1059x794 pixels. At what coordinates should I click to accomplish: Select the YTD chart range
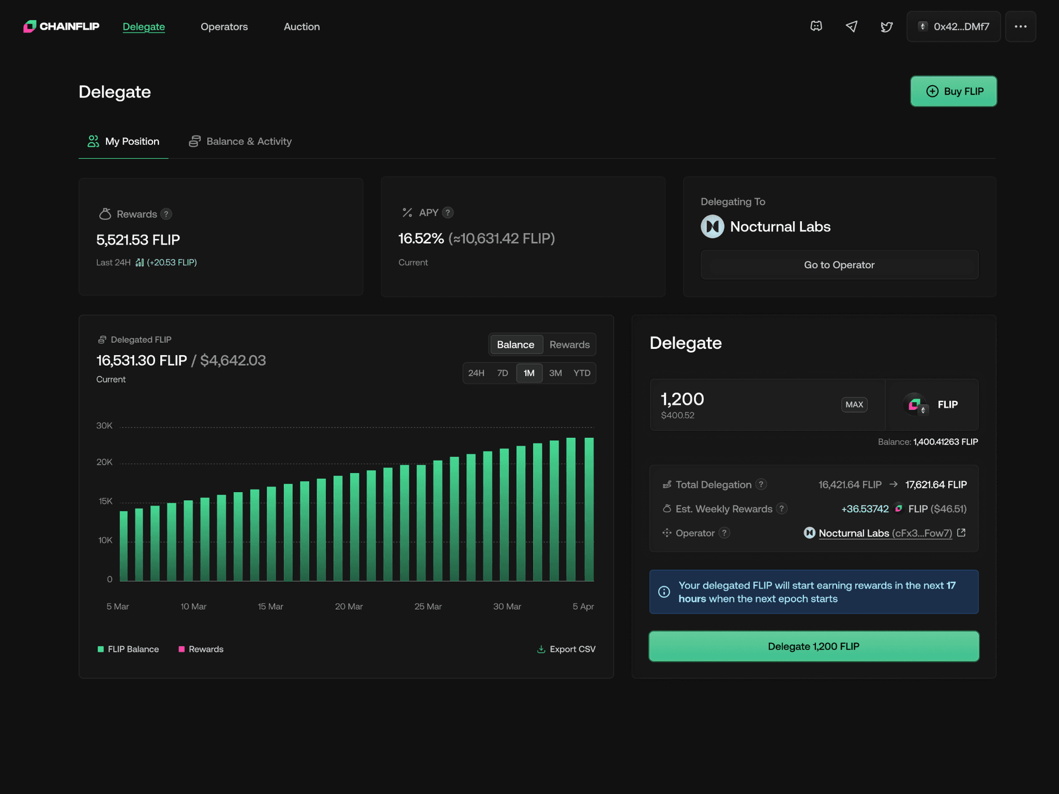click(x=581, y=373)
